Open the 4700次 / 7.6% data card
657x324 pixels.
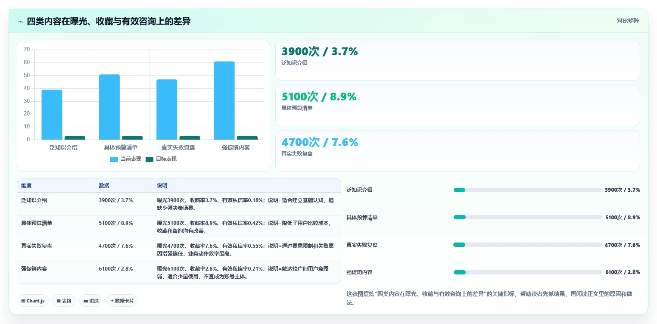click(x=458, y=151)
